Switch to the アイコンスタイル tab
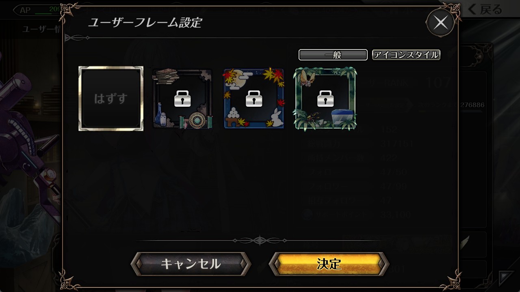Image resolution: width=520 pixels, height=292 pixels. tap(406, 55)
